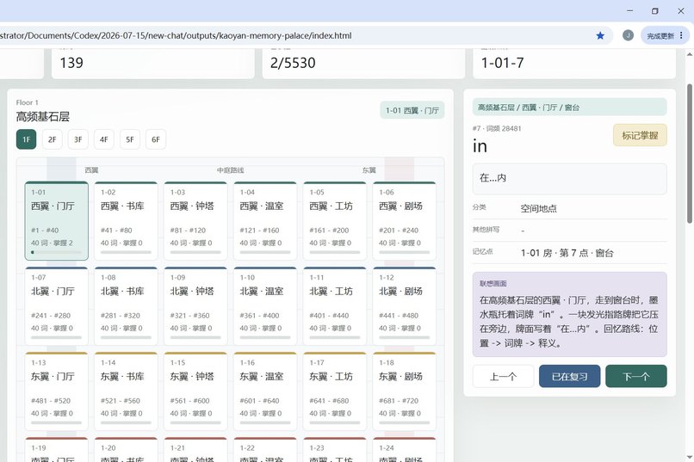Select room card 1-13 东翼·门厅
The width and height of the screenshot is (694, 462).
[x=57, y=391]
